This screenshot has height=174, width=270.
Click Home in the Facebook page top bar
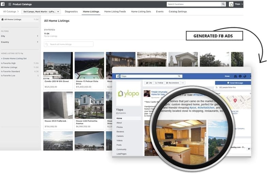(227, 76)
